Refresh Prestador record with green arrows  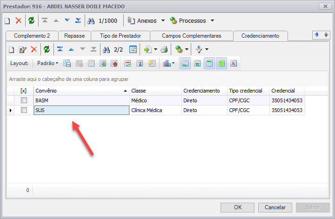click(x=32, y=20)
